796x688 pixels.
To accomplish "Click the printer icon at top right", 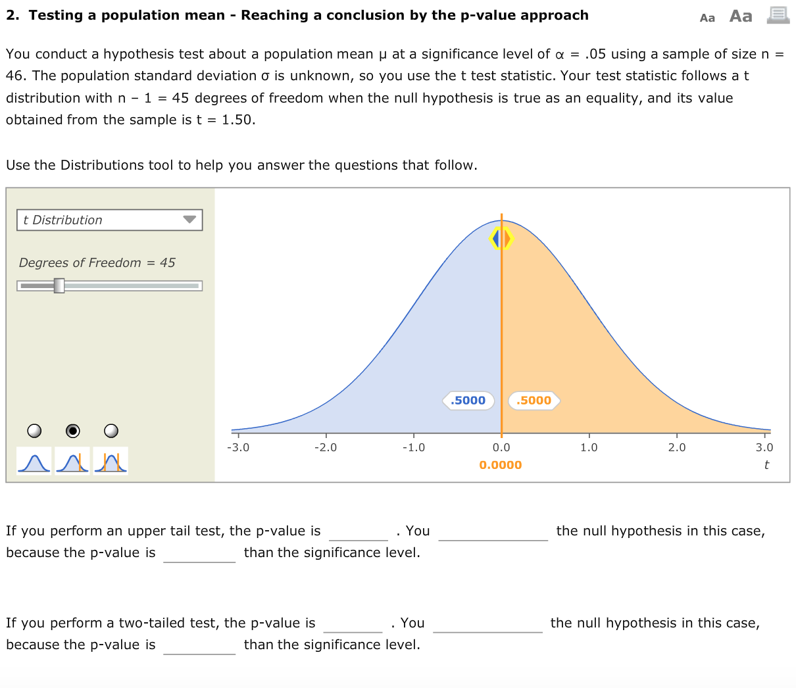I will click(x=778, y=14).
